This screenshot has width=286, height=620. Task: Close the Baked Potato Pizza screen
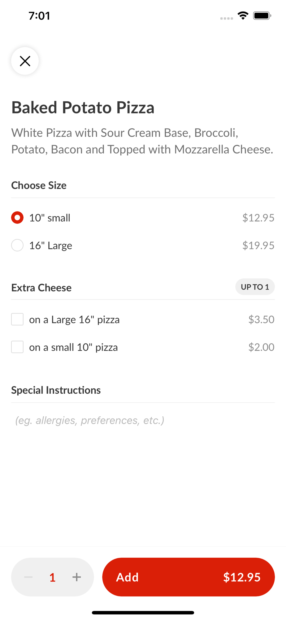(25, 61)
